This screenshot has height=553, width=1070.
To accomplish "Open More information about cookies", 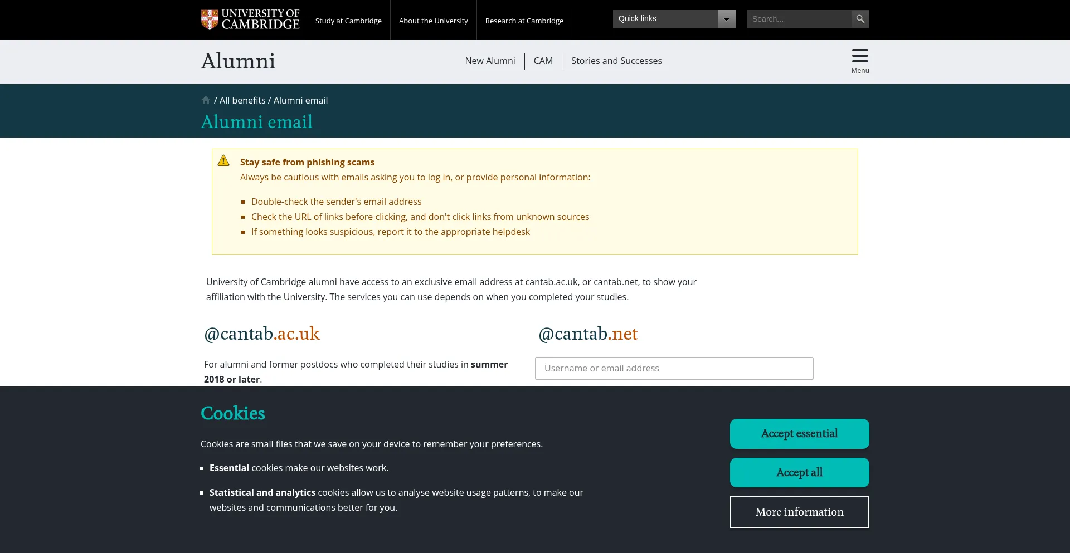I will pos(799,512).
